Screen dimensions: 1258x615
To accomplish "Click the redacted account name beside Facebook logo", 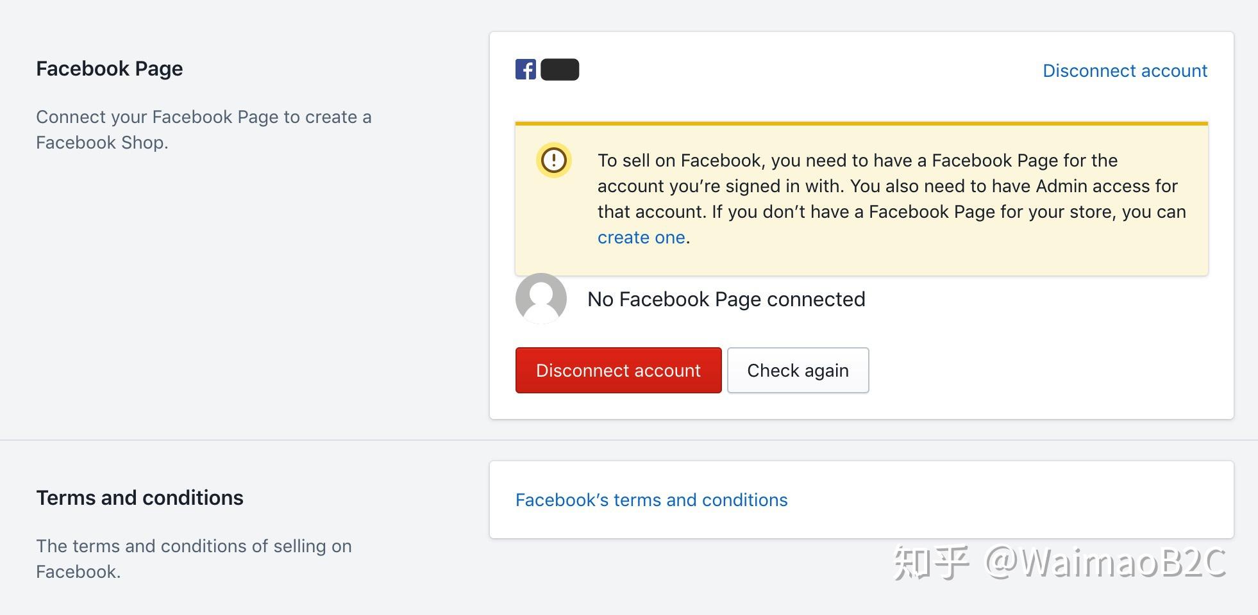I will 560,69.
